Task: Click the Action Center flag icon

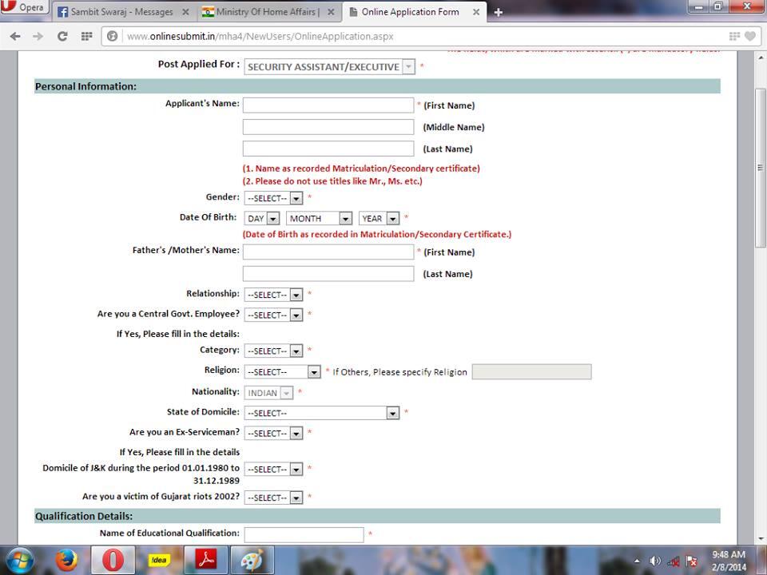Action: pyautogui.click(x=692, y=561)
